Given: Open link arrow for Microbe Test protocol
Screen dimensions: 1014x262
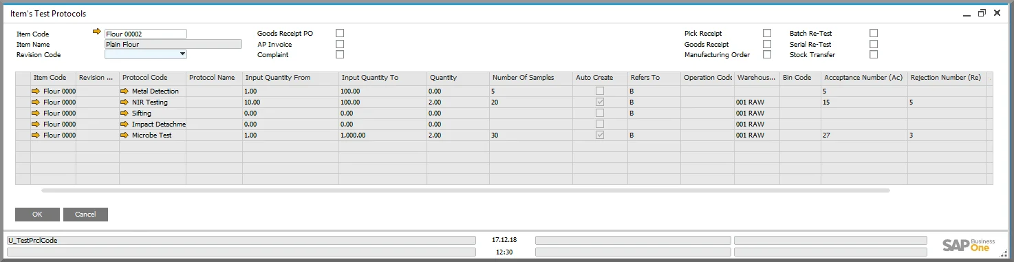Looking at the screenshot, I should tap(125, 135).
